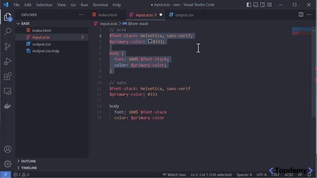This screenshot has height=178, width=317.
Task: Click line number 2 in the gutter
Action: coord(100,36)
